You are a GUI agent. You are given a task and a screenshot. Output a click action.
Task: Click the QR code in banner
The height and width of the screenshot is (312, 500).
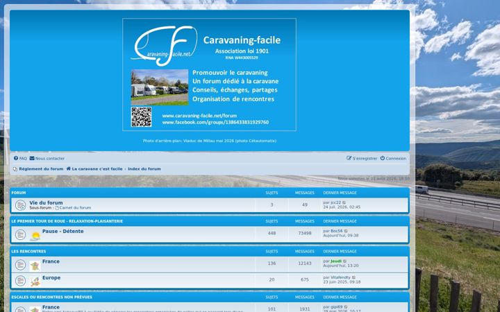click(x=141, y=117)
